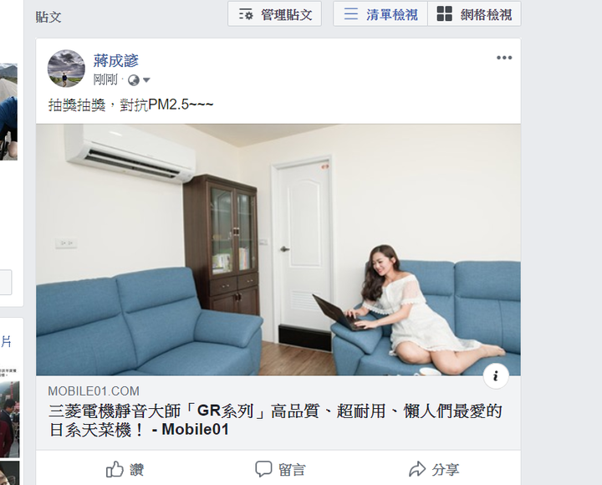Switch to 網格檢視 grid view

[475, 14]
